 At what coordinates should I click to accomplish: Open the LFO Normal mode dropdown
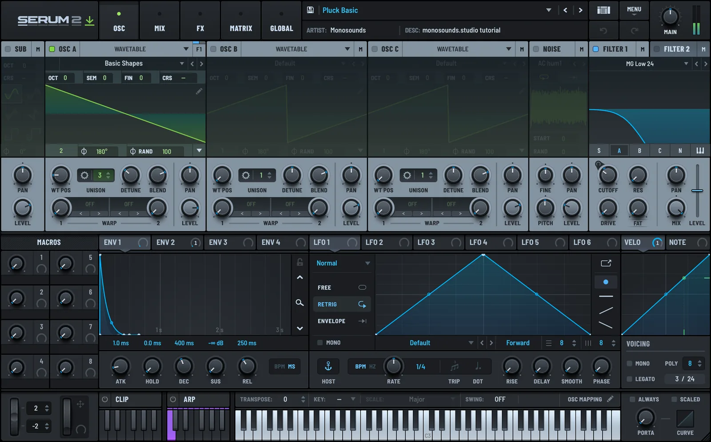(x=343, y=263)
